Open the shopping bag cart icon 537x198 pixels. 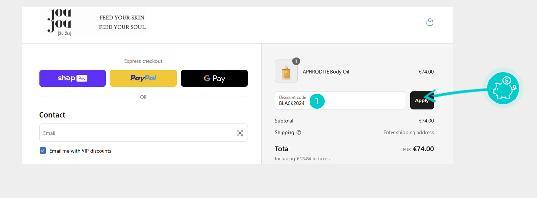pos(430,22)
